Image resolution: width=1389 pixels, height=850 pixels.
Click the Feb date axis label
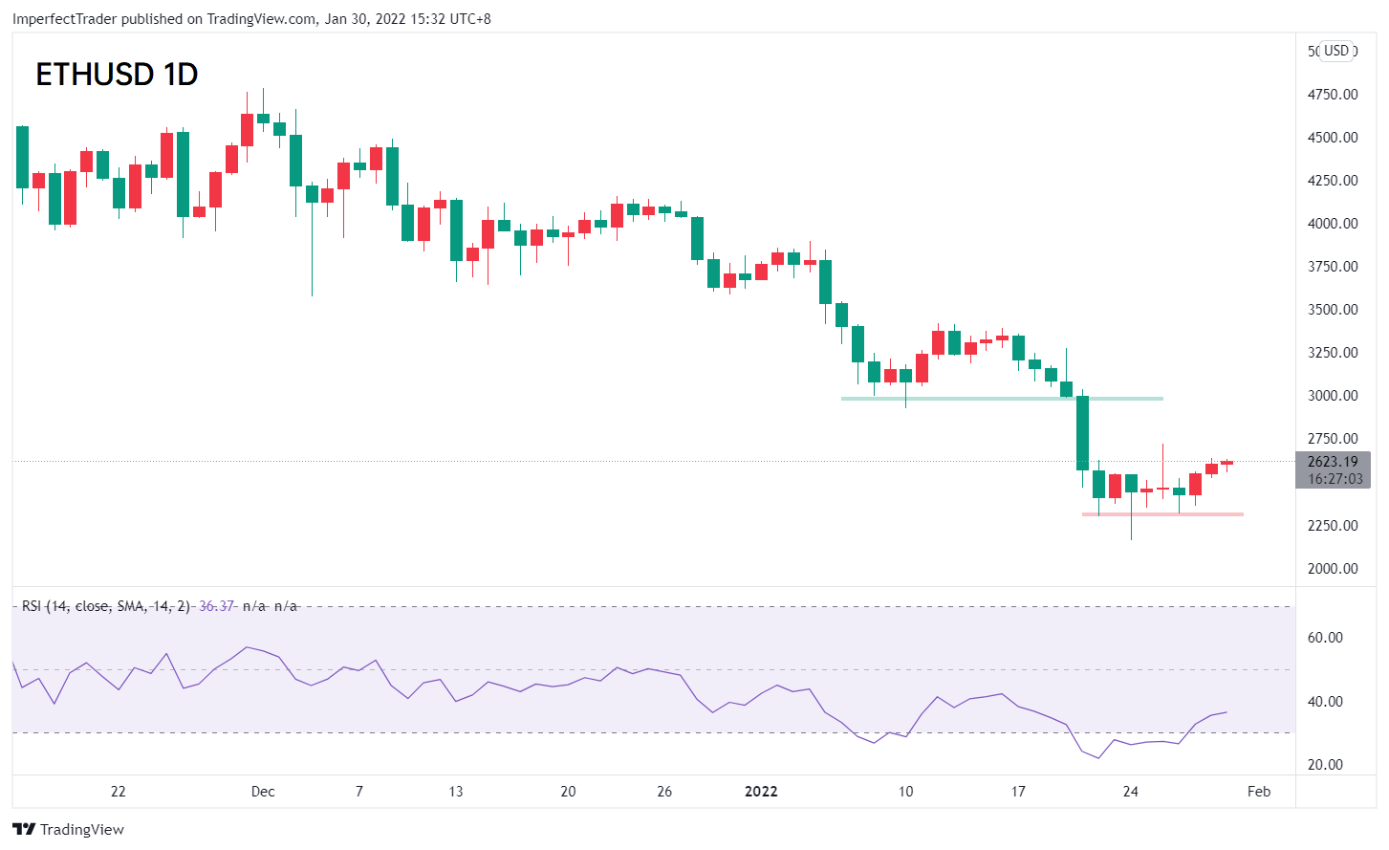click(x=1259, y=792)
